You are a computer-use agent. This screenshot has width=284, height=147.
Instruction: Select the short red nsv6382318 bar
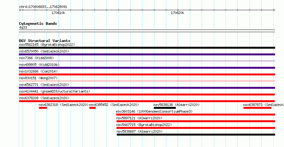click(43, 108)
